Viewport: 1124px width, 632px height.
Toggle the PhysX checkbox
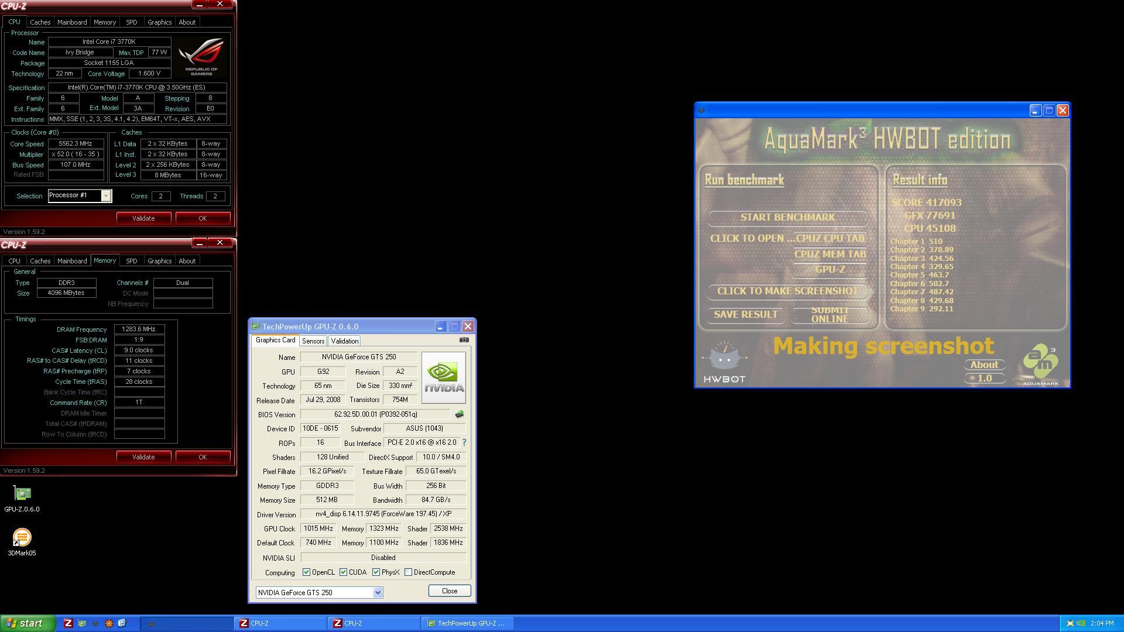click(x=376, y=572)
